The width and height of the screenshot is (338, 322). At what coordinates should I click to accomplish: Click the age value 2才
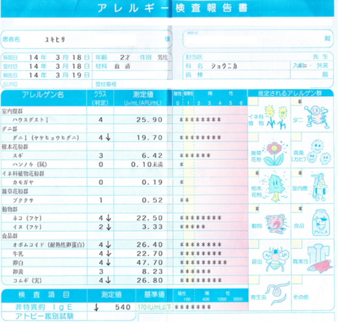pos(125,57)
